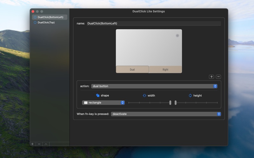The image size is (254, 158).
Task: Click the 'When fn-key is pressed:' label
Action: (93, 114)
